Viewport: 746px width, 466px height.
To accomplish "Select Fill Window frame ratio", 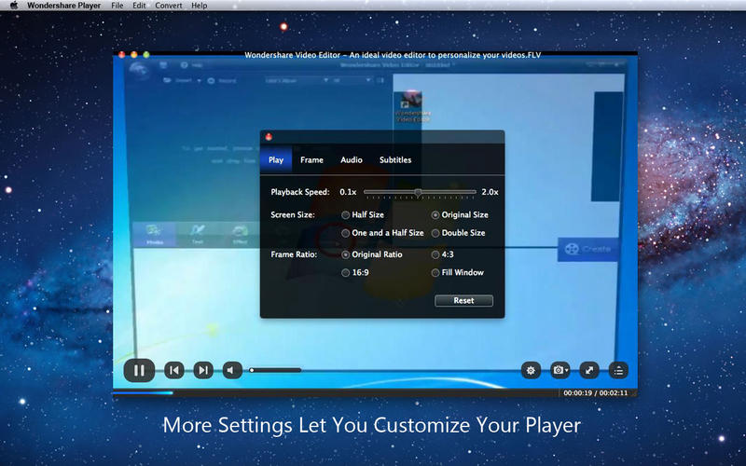I will (435, 273).
